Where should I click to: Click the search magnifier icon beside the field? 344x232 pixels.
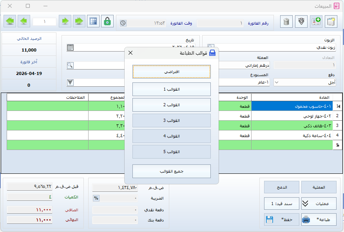pos(70,65)
